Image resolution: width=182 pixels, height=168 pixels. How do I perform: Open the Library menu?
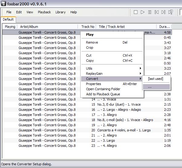[61, 12]
